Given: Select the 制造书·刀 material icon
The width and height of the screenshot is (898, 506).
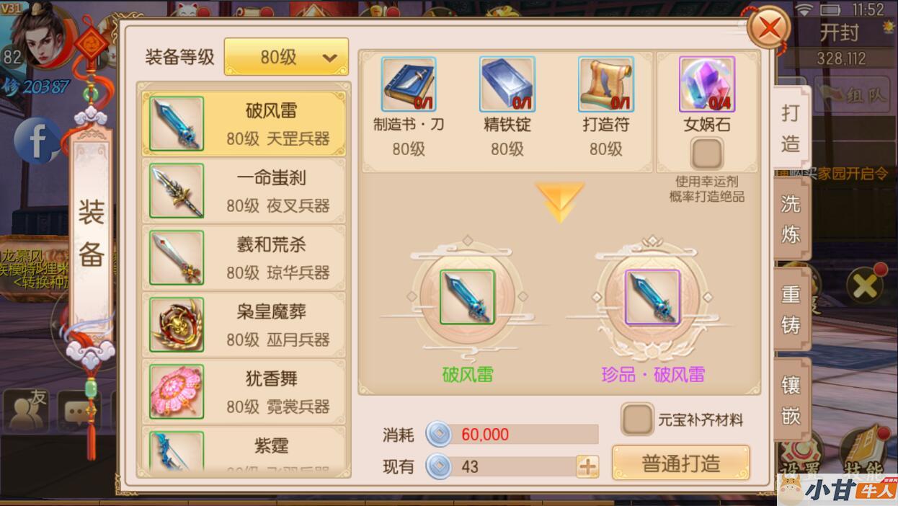Looking at the screenshot, I should click(409, 84).
